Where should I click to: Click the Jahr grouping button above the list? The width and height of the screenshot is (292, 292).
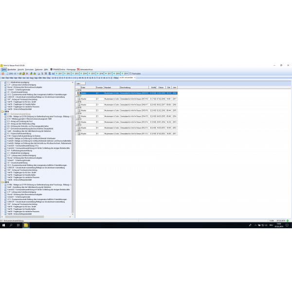[80, 83]
